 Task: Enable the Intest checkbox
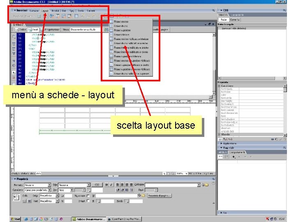tap(88, 201)
